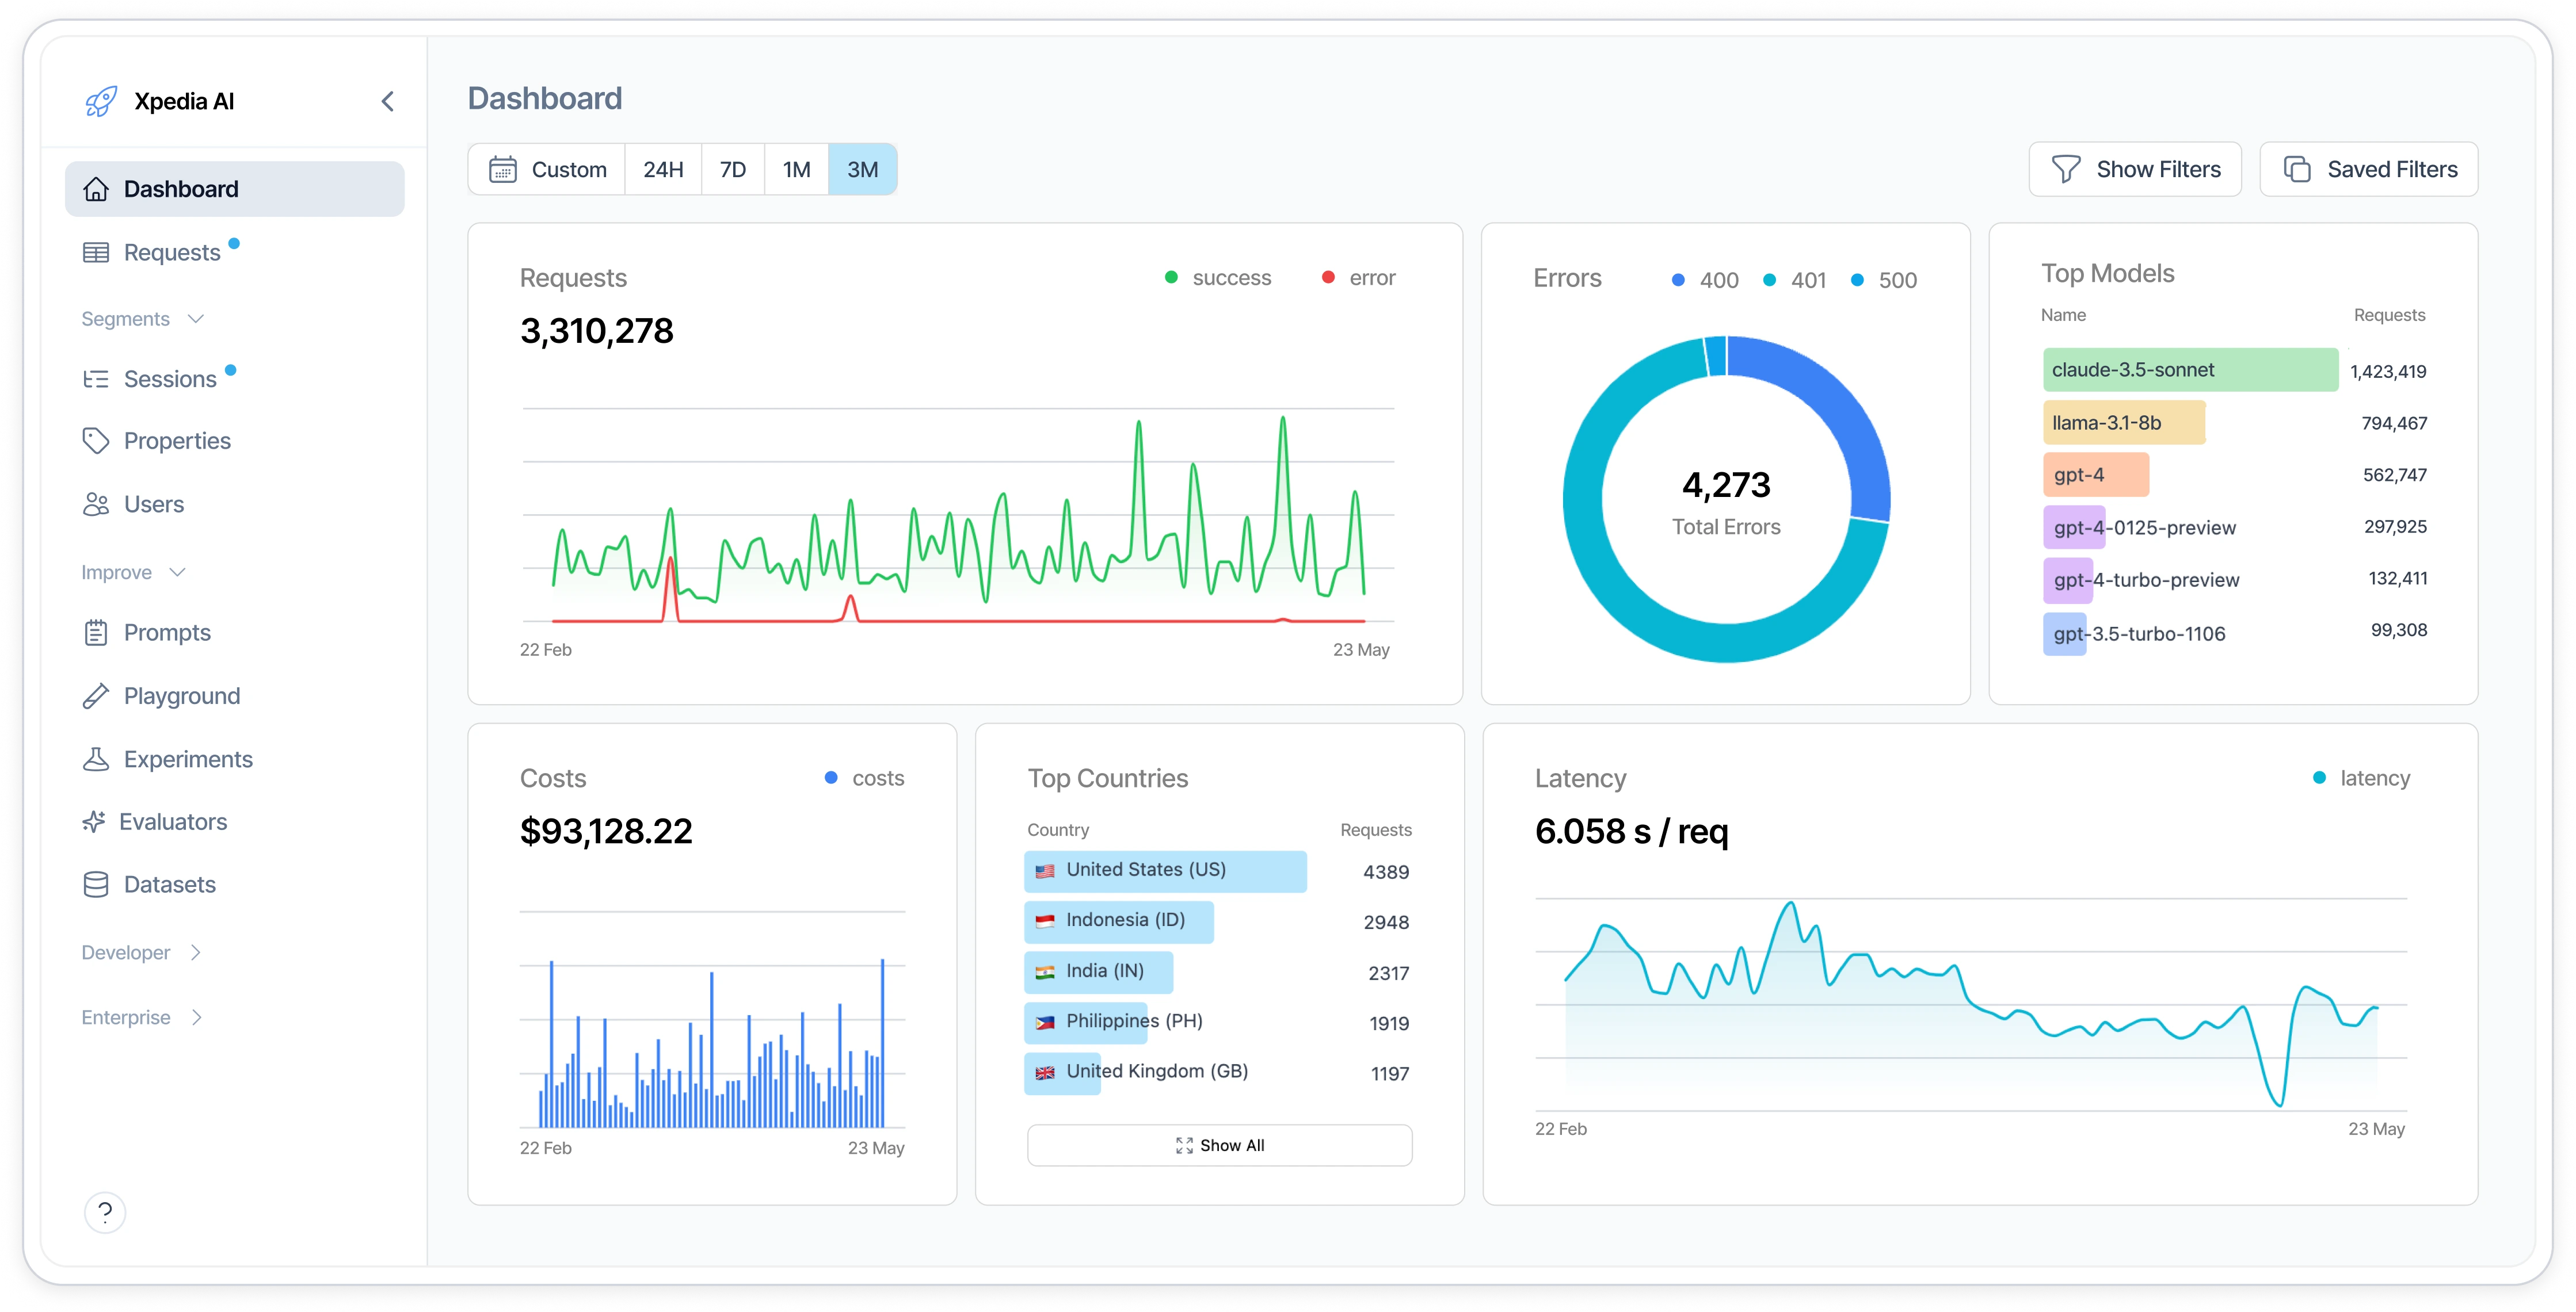Open the Requests section in the sidebar
The height and width of the screenshot is (1312, 2576).
point(171,251)
